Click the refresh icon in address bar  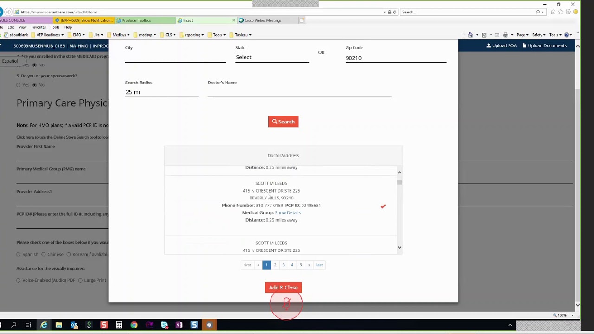(x=394, y=12)
